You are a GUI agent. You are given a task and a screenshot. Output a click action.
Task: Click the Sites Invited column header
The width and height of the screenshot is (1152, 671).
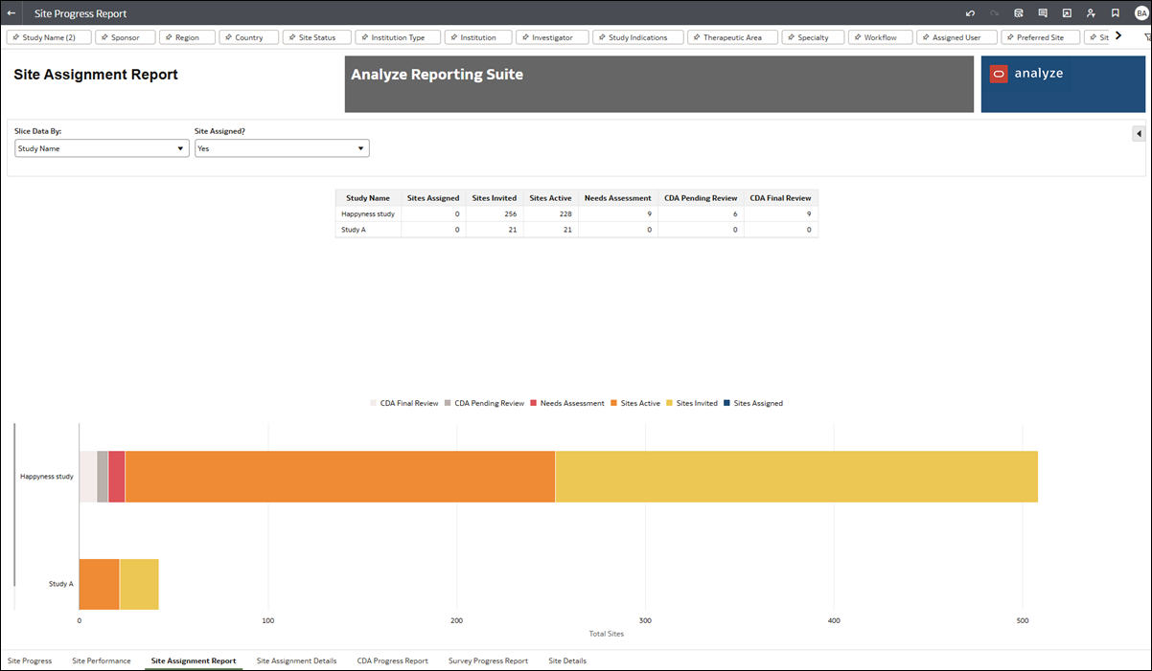click(495, 198)
